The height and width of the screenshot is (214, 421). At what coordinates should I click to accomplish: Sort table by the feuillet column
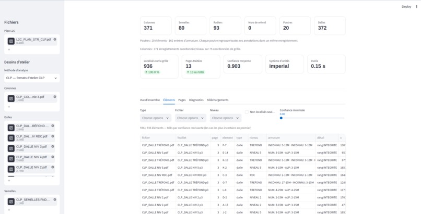pyautogui.click(x=193, y=138)
